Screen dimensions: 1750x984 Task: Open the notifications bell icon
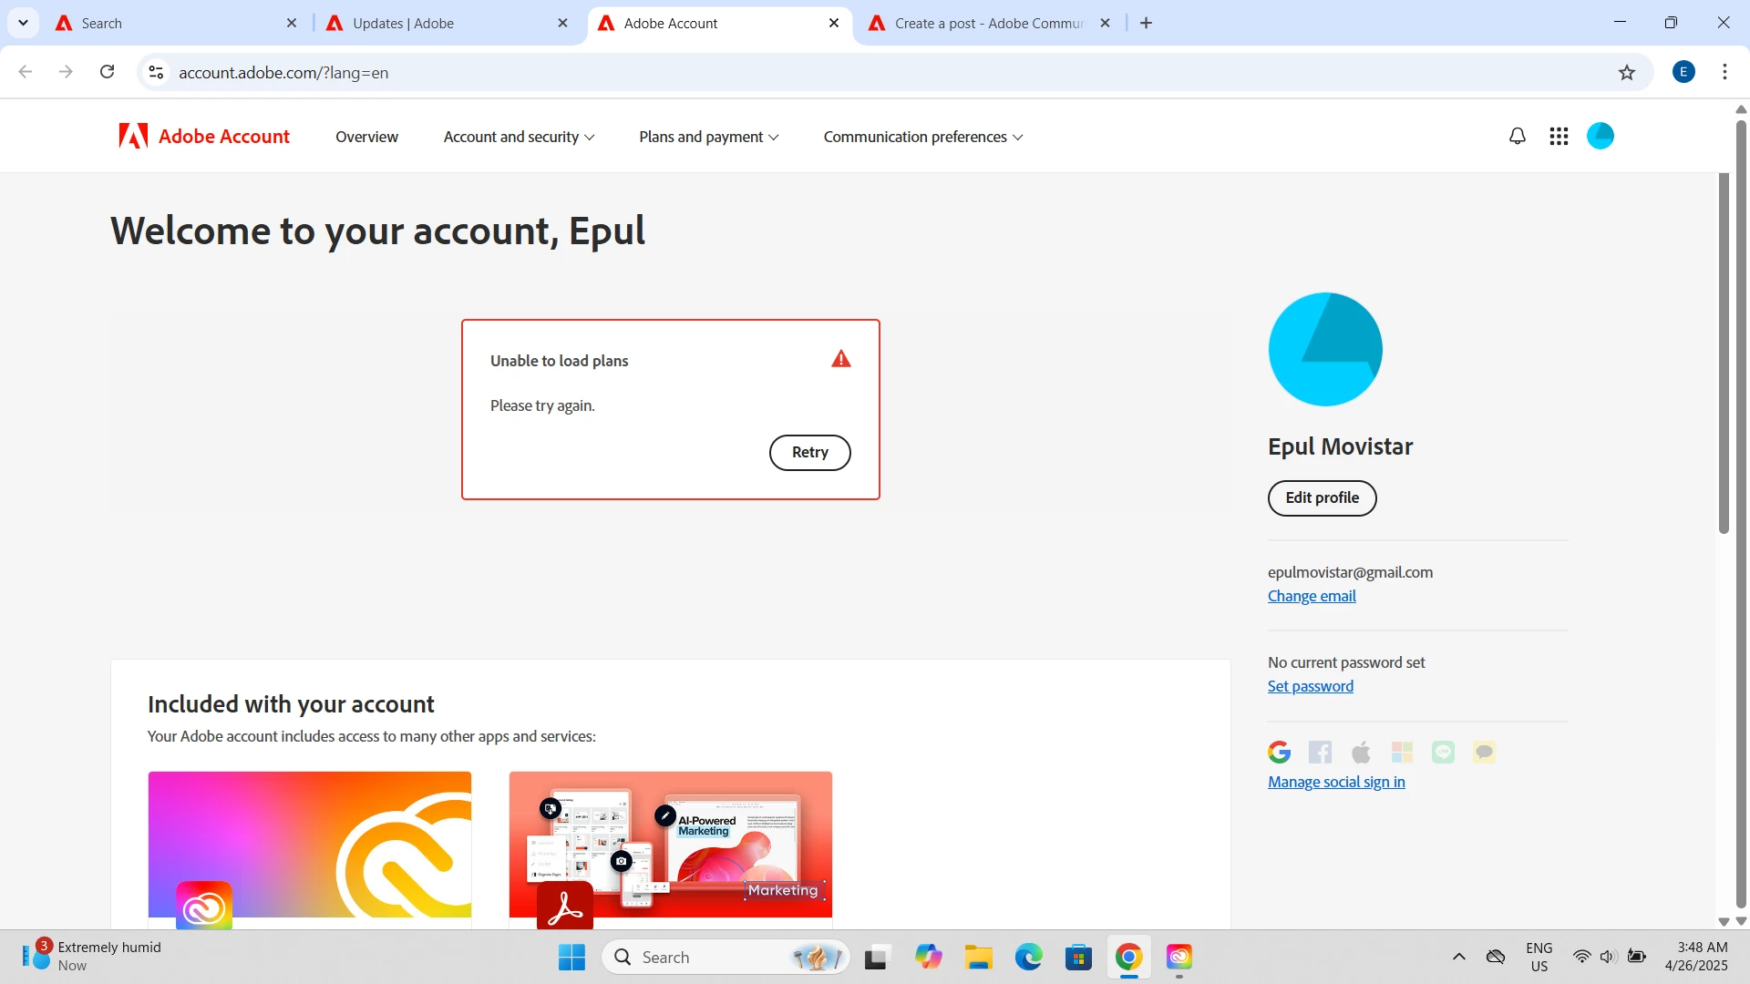click(x=1517, y=137)
